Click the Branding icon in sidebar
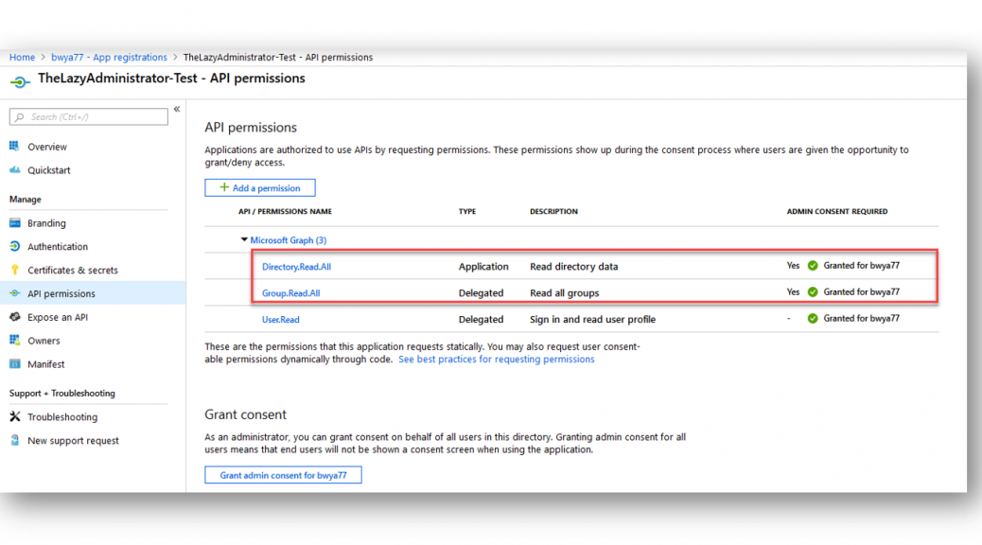 (14, 223)
